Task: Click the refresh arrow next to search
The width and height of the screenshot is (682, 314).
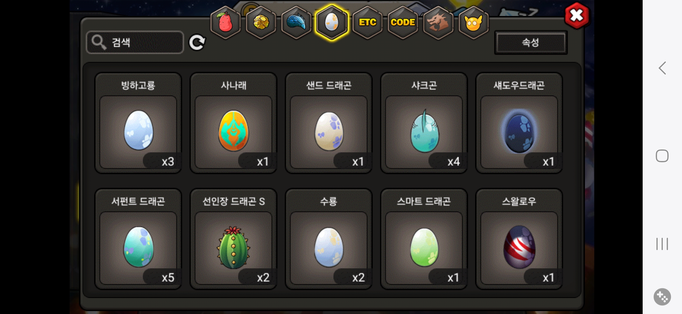Action: click(197, 43)
